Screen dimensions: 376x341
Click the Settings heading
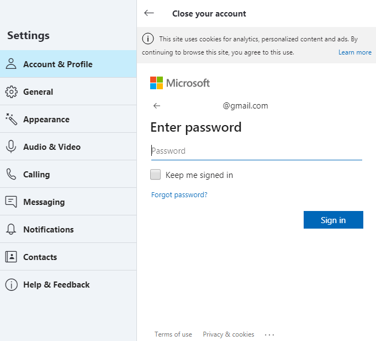pyautogui.click(x=28, y=35)
